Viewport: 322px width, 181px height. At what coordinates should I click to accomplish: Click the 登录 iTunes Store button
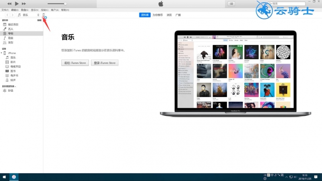click(105, 63)
